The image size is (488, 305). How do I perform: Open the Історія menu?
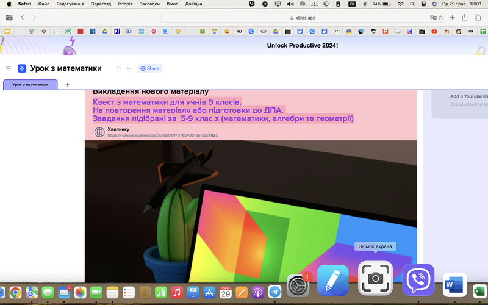[x=125, y=4]
